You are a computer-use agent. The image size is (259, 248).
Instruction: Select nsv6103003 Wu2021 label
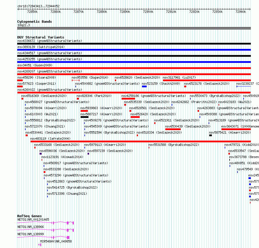click(41, 114)
